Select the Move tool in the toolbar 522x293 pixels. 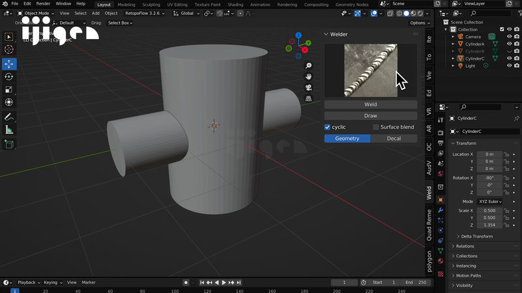pos(9,64)
